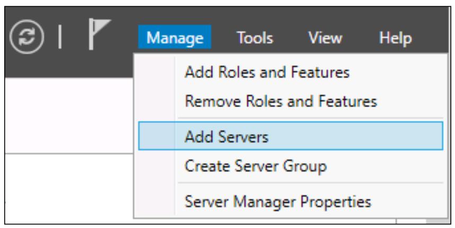The height and width of the screenshot is (228, 455).
Task: Open the Help menu
Action: point(396,37)
